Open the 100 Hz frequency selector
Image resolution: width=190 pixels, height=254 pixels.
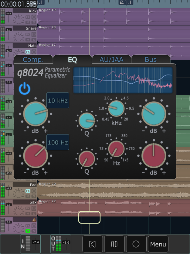tap(58, 142)
